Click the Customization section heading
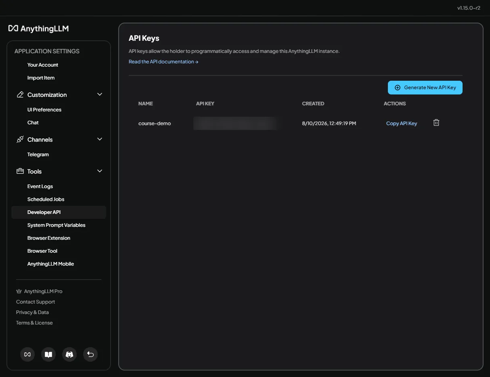The height and width of the screenshot is (377, 490). click(47, 94)
